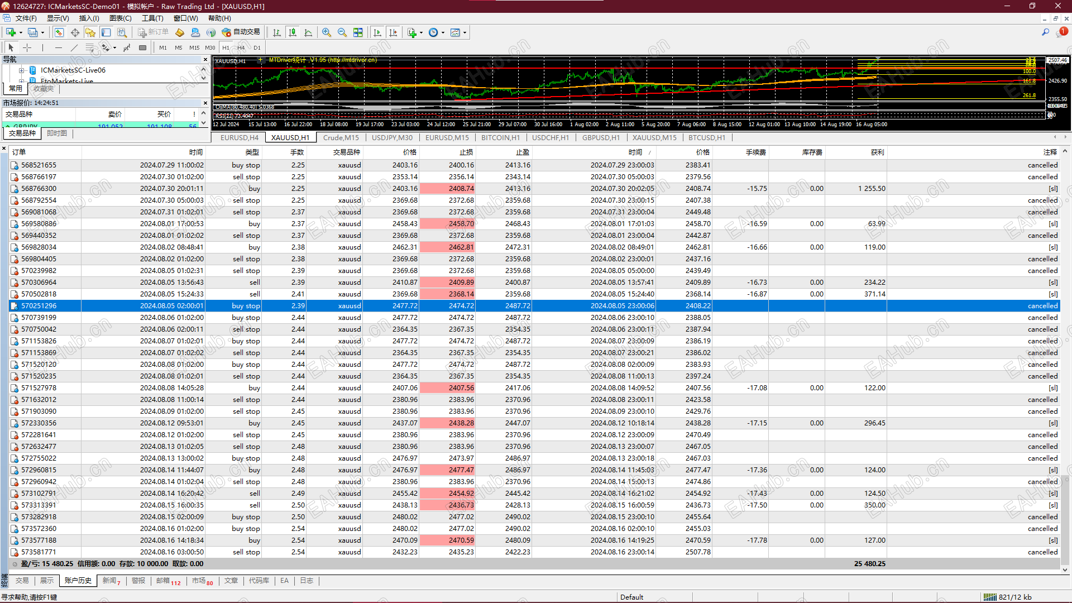Open Strategy Tester magnifier icon

[x=122, y=32]
